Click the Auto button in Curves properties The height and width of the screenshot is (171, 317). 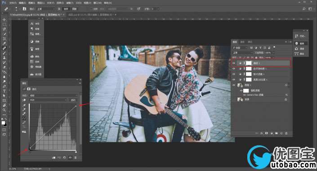73,100
